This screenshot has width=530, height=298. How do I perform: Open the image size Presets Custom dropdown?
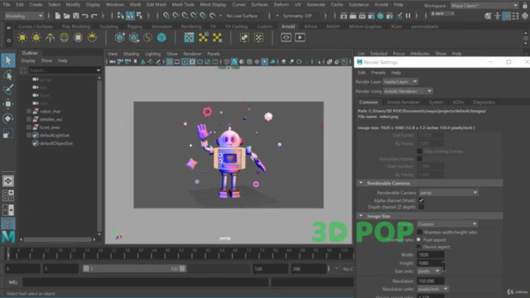point(447,224)
